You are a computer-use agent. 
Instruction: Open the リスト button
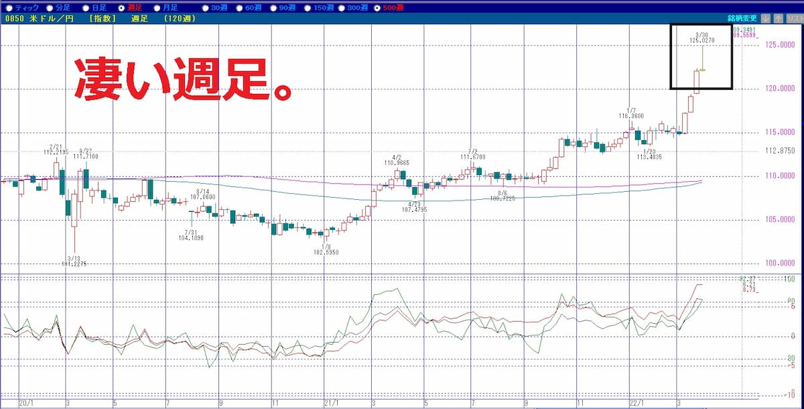pos(795,19)
